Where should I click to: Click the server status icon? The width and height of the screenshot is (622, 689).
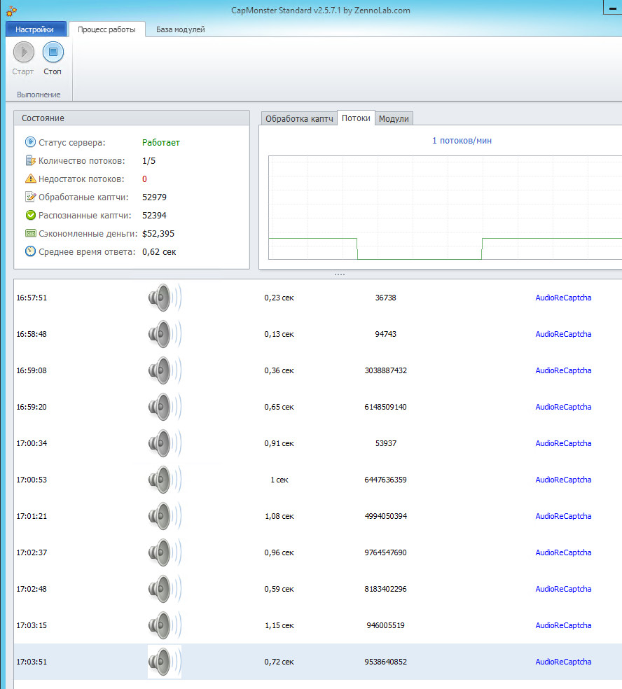click(30, 142)
